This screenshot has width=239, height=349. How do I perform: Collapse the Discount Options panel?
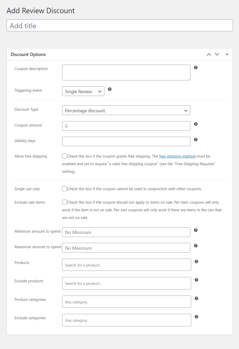[227, 54]
